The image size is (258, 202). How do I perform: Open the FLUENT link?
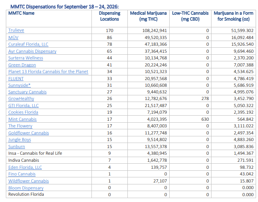[x=16, y=79]
